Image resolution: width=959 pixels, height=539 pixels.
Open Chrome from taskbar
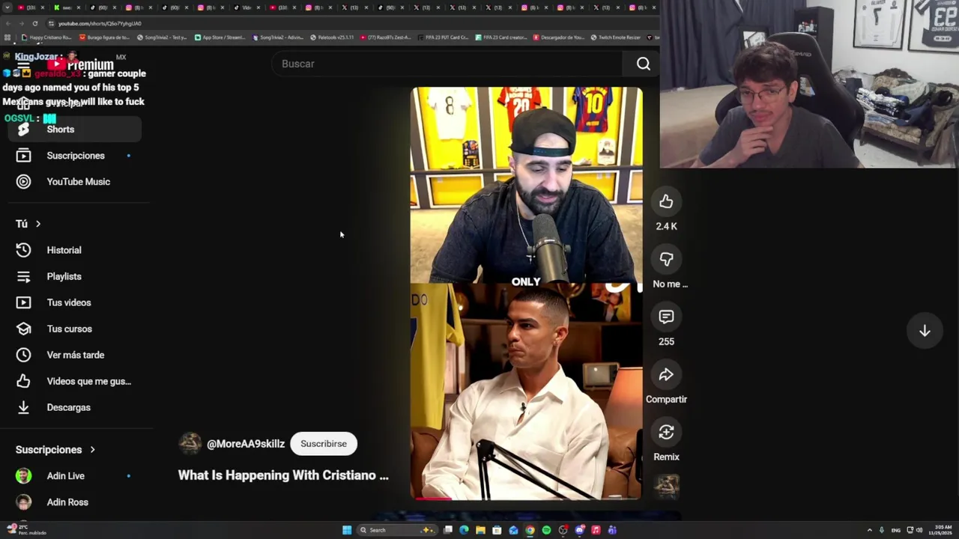530,530
